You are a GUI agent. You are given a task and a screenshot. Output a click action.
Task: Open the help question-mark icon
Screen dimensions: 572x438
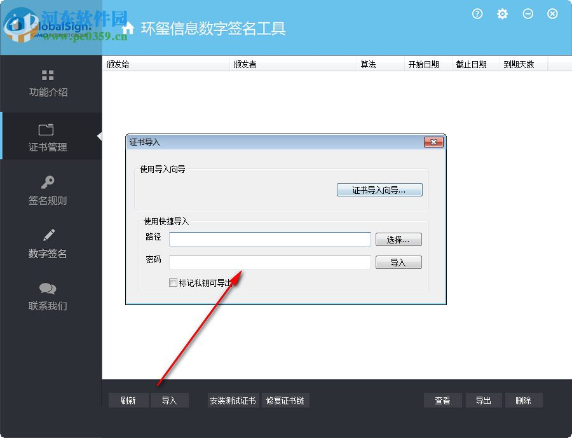click(477, 13)
